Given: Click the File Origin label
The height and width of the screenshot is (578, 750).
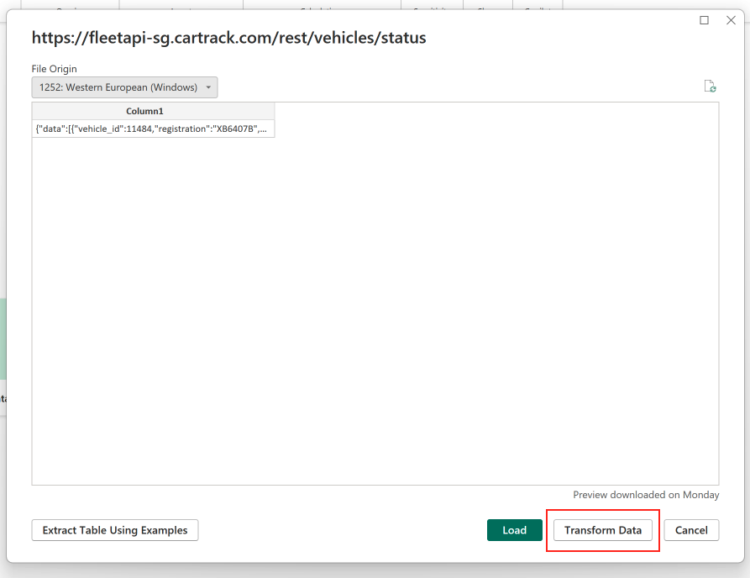Looking at the screenshot, I should click(x=54, y=69).
